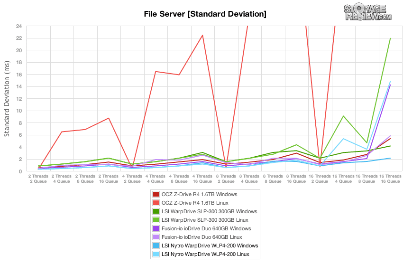Click x-axis label 2 Threads 2 Queue
The height and width of the screenshot is (274, 403).
(38, 179)
